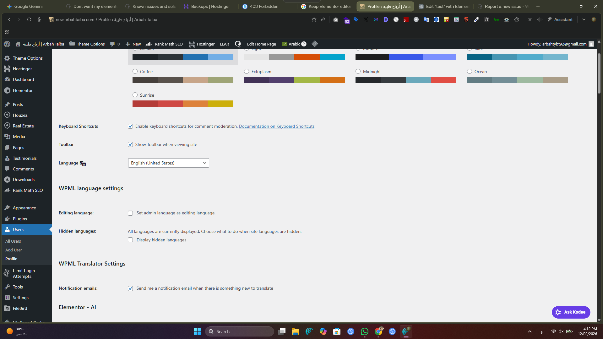The height and width of the screenshot is (339, 603).
Task: Select the Coffee color scheme radio
Action: [x=135, y=72]
